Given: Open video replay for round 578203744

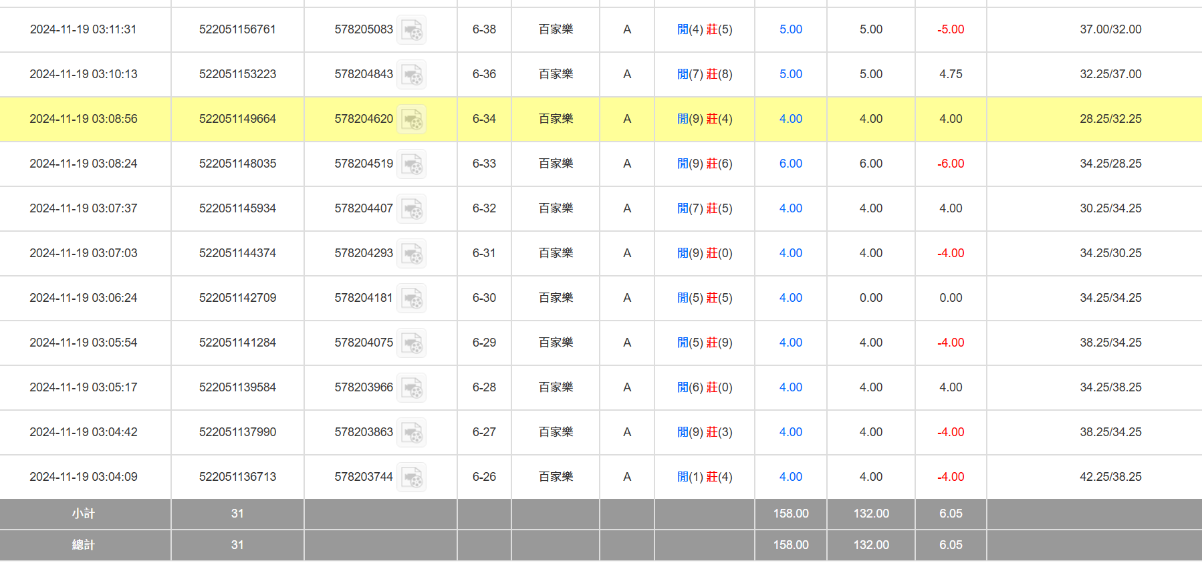Looking at the screenshot, I should pyautogui.click(x=411, y=478).
